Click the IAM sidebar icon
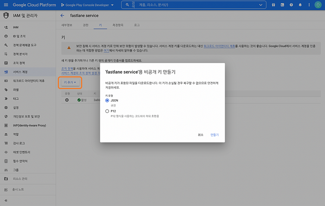325x206 pixels. (x=6, y=27)
